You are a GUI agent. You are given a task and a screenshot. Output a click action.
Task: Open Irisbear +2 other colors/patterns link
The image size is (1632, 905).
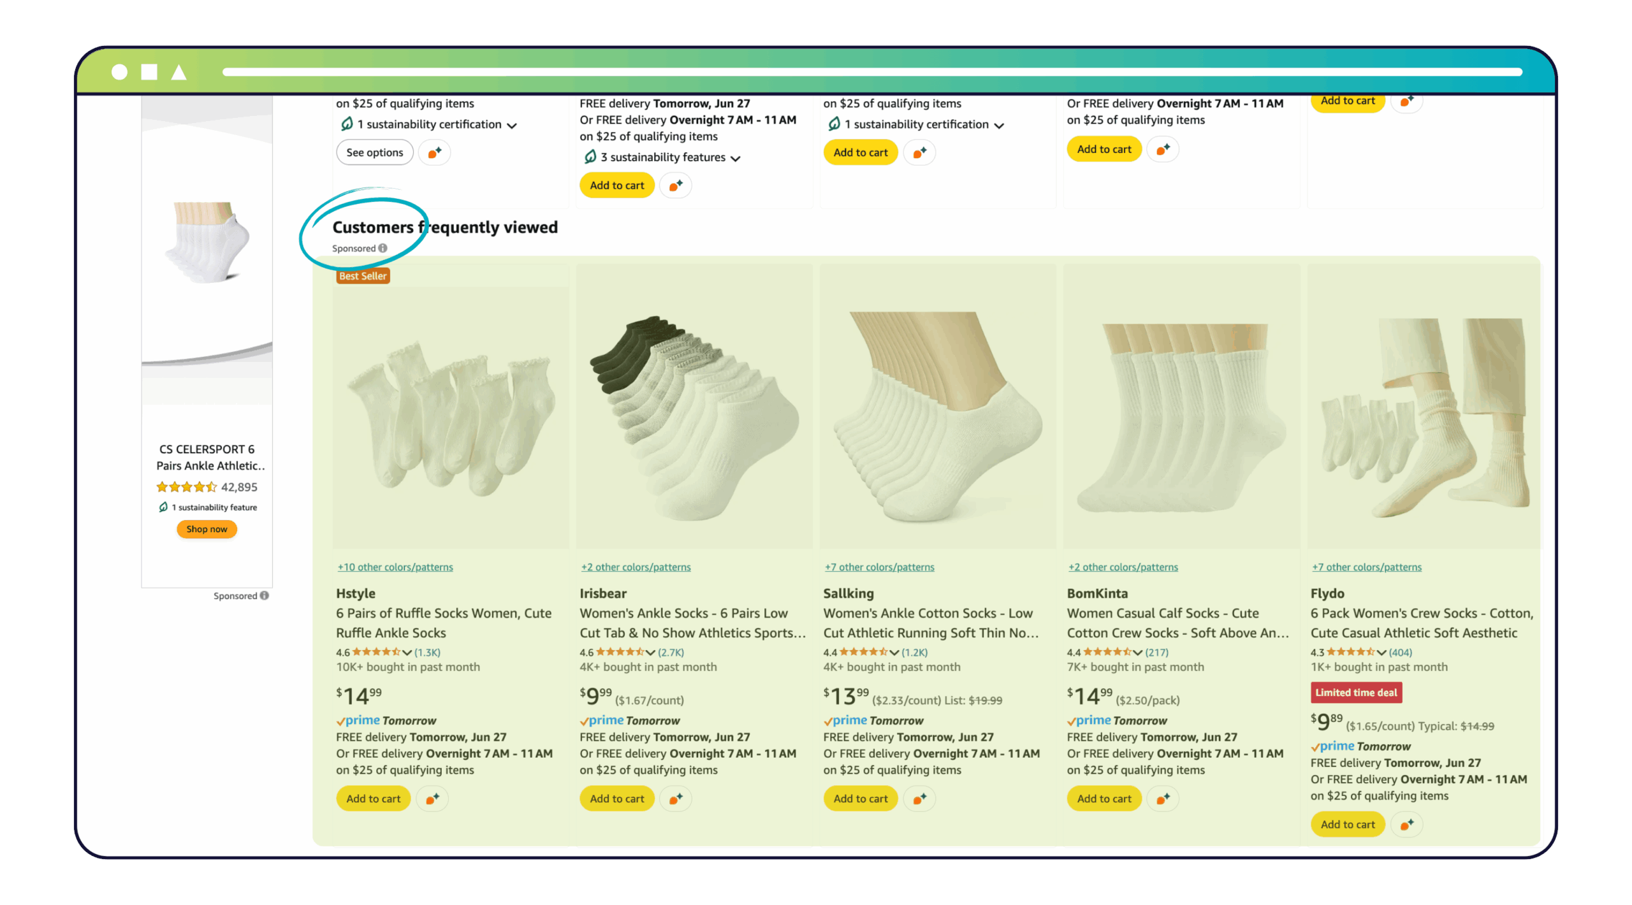(636, 567)
